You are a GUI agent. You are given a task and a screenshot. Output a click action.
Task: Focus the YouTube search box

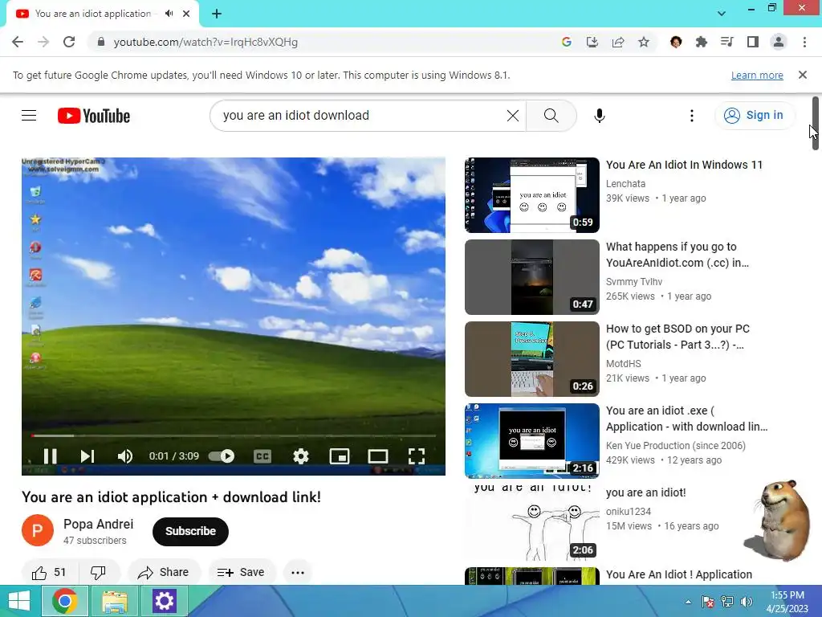coord(362,116)
